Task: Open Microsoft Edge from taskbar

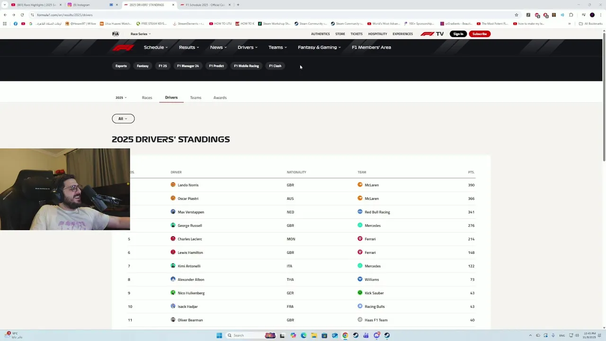Action: click(x=303, y=335)
